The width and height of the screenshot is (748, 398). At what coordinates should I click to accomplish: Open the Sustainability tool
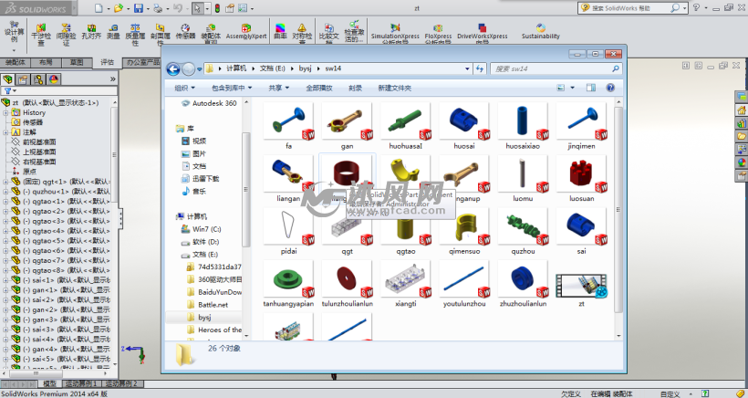[x=541, y=32]
